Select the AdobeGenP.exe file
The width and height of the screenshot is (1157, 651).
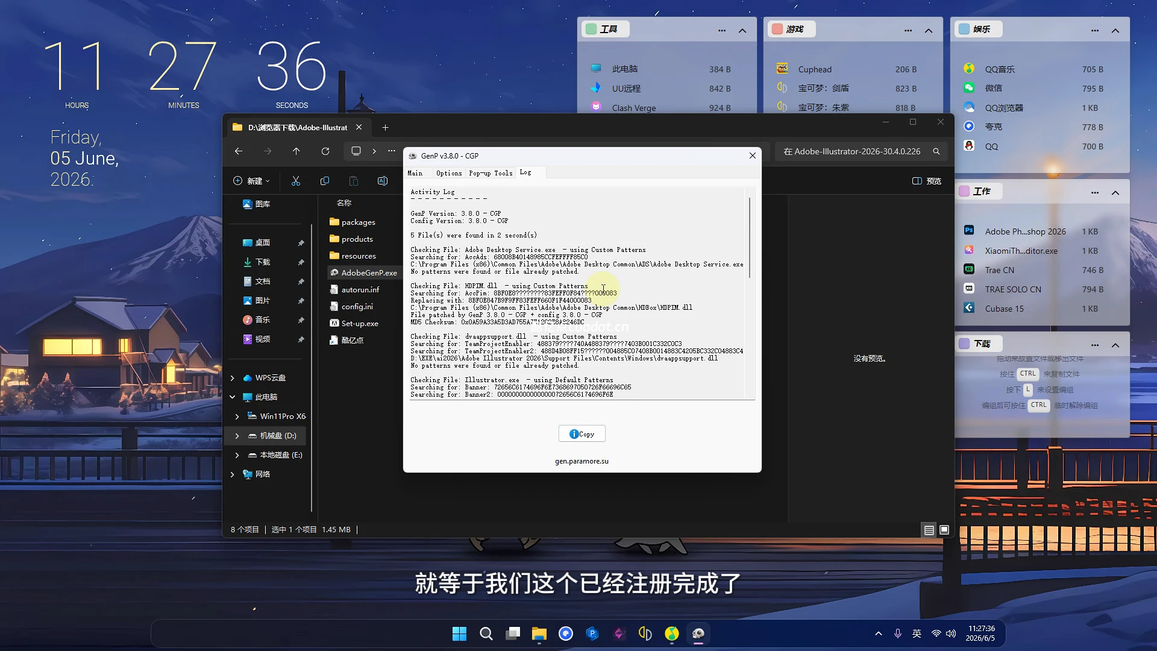(364, 272)
